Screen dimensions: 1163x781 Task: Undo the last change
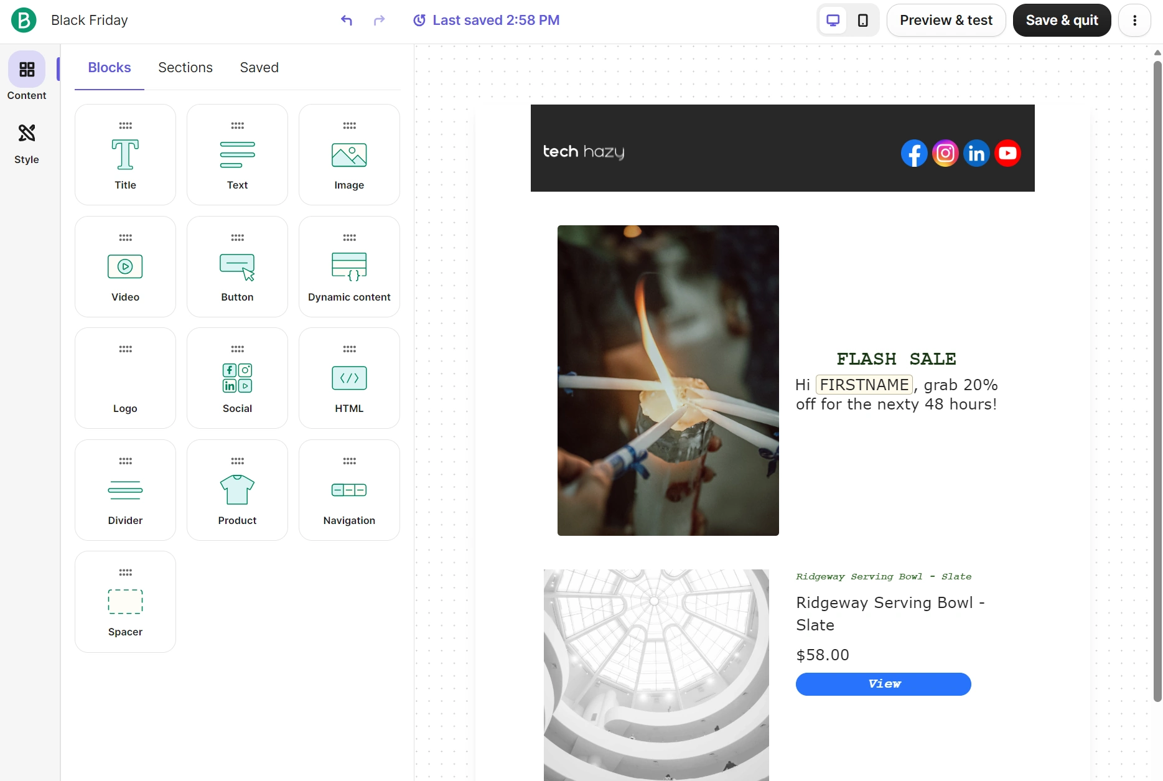347,21
